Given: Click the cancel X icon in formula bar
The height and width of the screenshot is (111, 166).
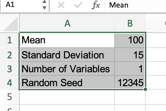Looking at the screenshot, I should pos(61,5).
